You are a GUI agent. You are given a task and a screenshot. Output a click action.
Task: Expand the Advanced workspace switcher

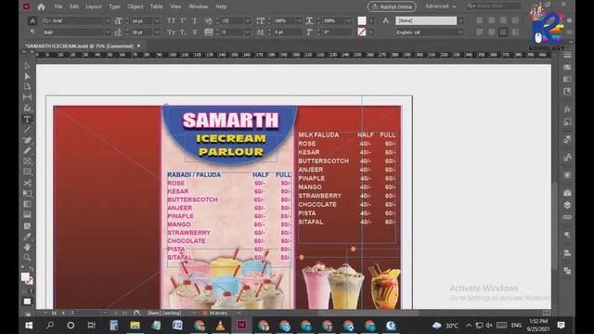tap(440, 6)
